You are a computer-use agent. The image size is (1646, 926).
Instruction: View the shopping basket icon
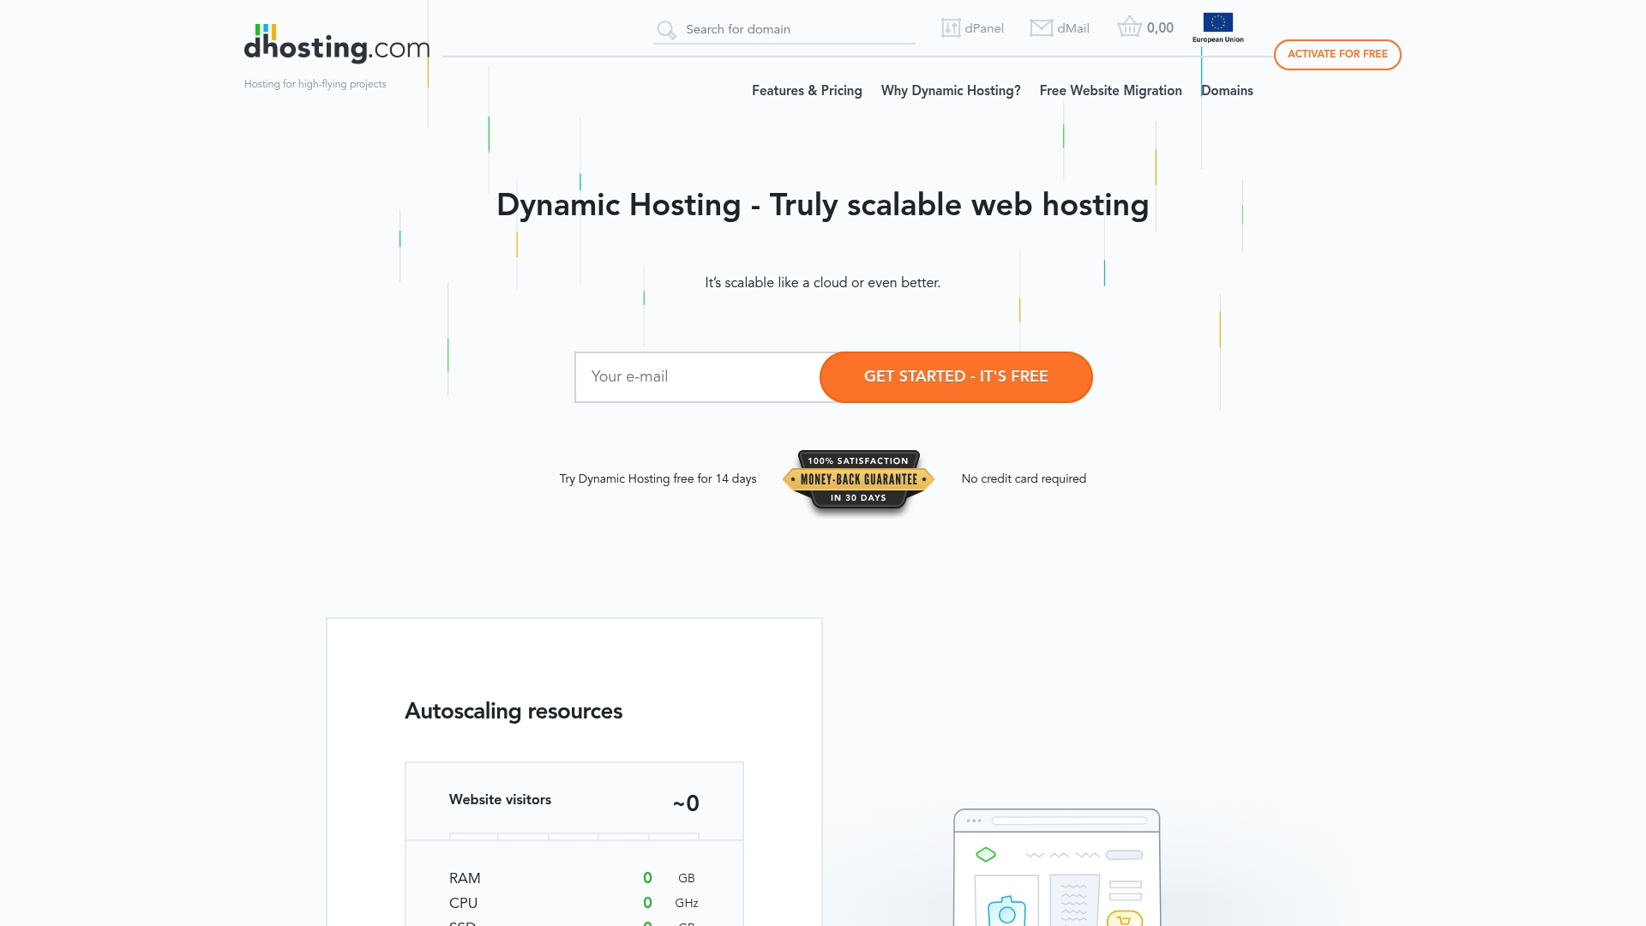1129,27
